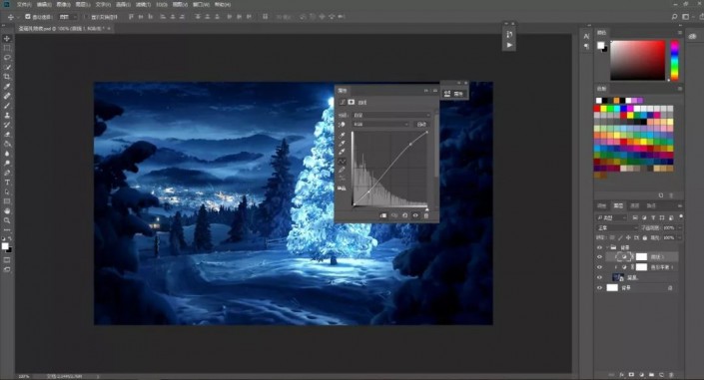
Task: Select the Crop tool
Action: click(7, 77)
